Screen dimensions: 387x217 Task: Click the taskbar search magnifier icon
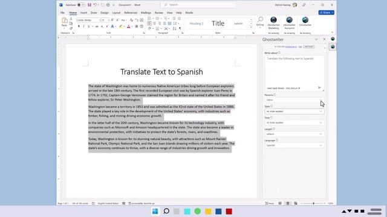(x=167, y=212)
